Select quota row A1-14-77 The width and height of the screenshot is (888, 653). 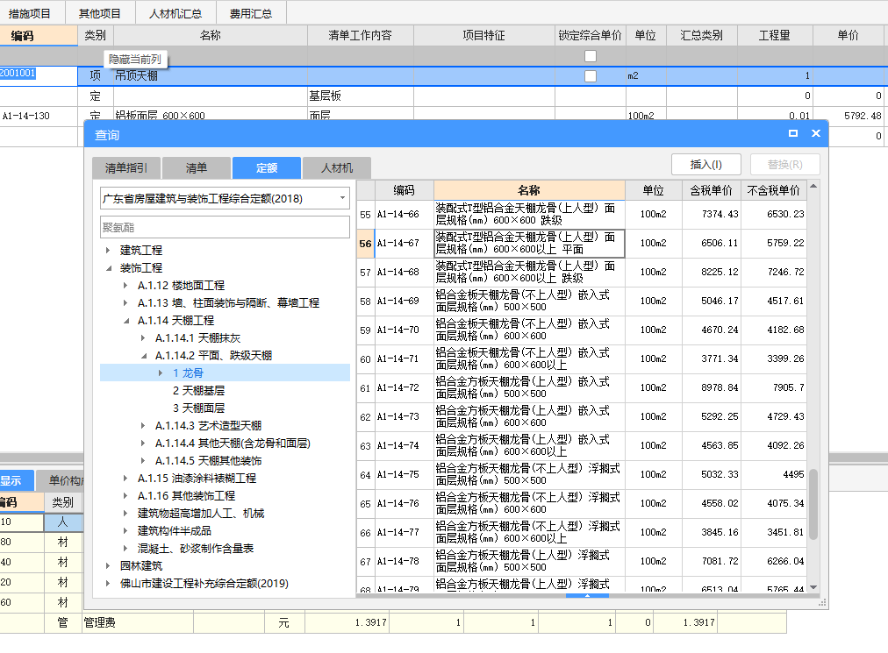pyautogui.click(x=582, y=532)
